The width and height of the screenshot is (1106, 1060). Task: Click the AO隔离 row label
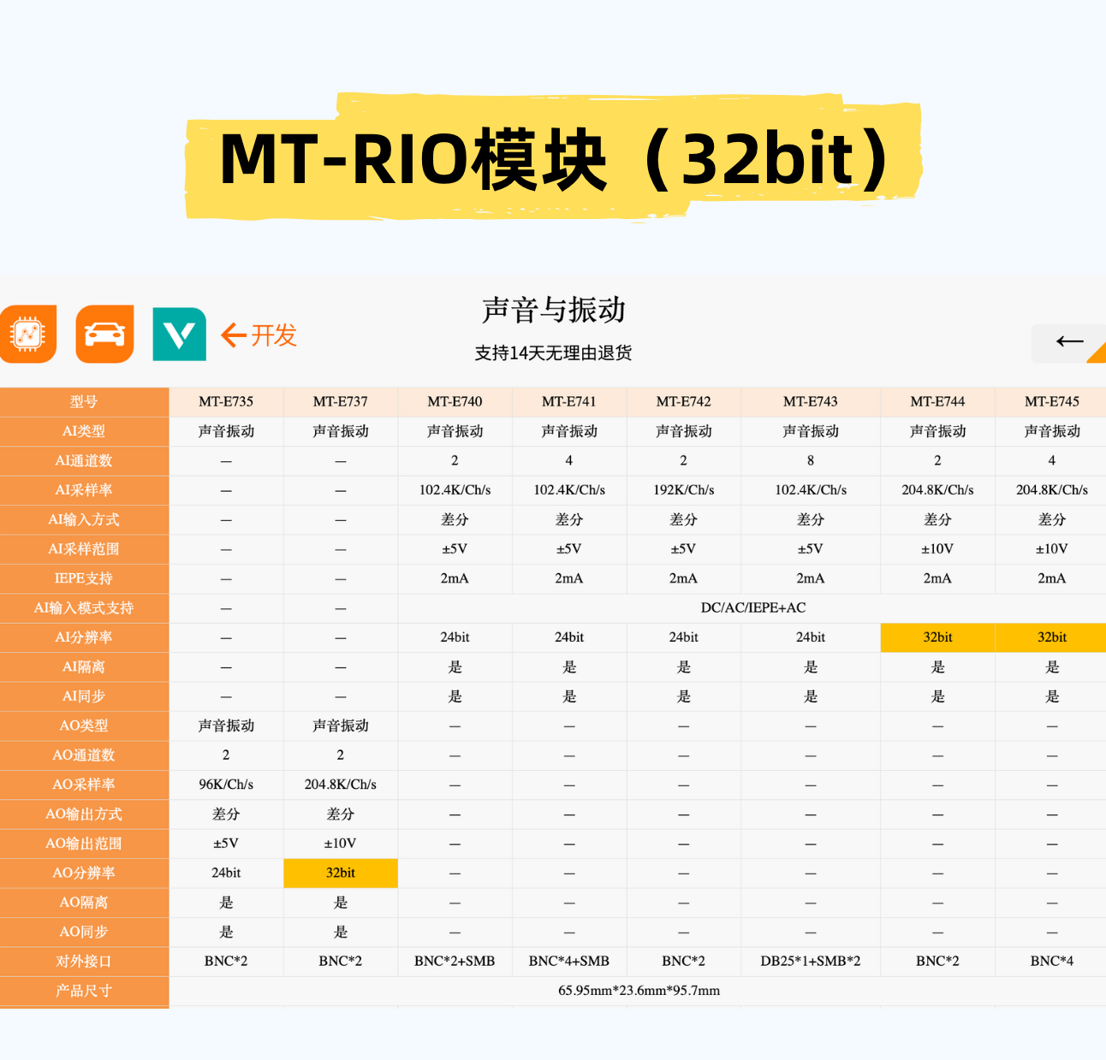click(84, 903)
